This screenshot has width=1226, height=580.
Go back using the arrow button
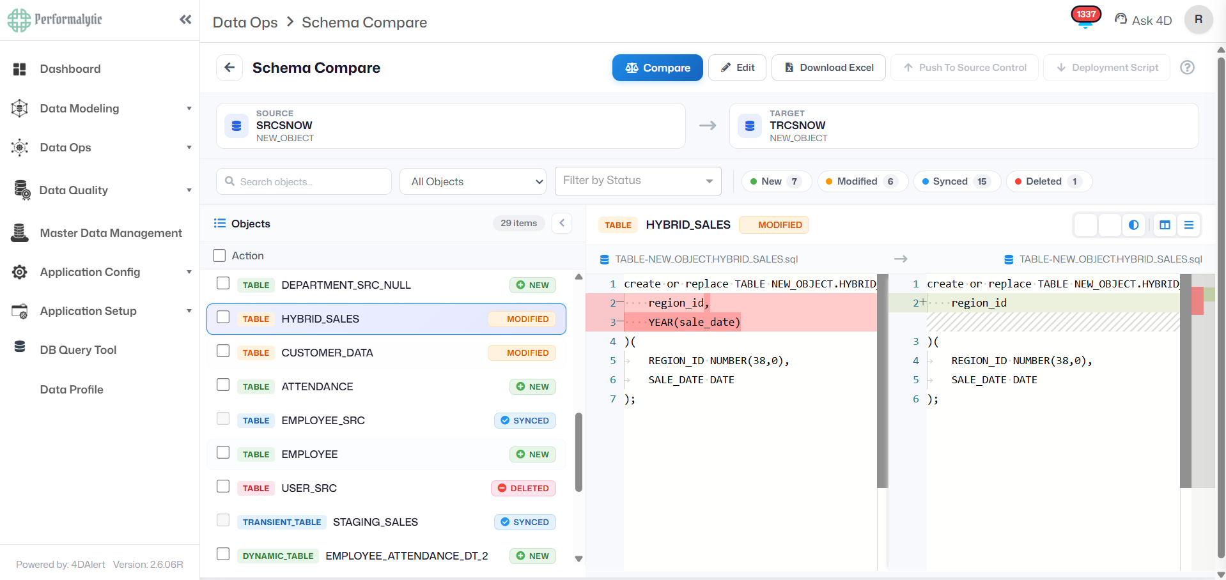[229, 68]
